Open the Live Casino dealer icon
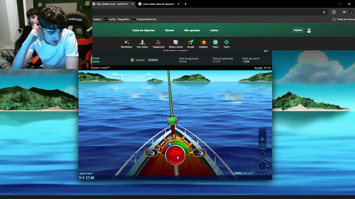The image size is (355, 199). [142, 42]
